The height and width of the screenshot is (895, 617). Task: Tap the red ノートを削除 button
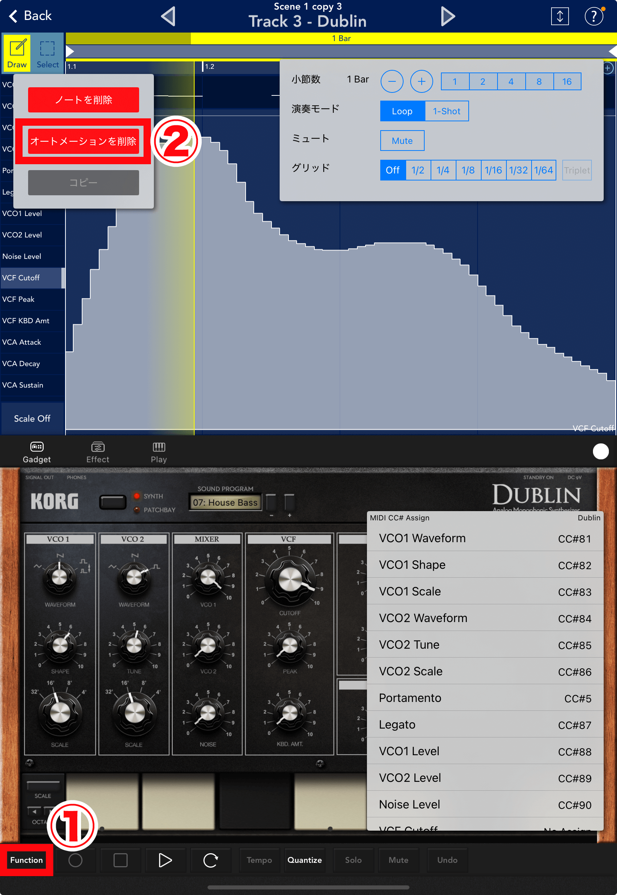[x=84, y=100]
